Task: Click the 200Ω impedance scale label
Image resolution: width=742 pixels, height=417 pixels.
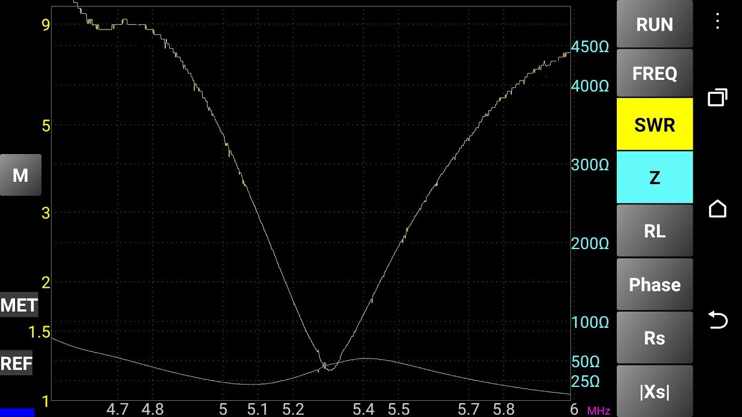Action: coord(590,244)
